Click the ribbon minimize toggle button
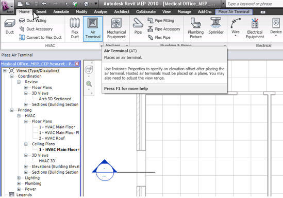283x198 pixels. [x=263, y=12]
